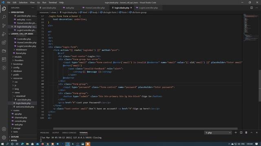261x146 pixels.
Task: Show the Output panel tab
Action: click(55, 133)
